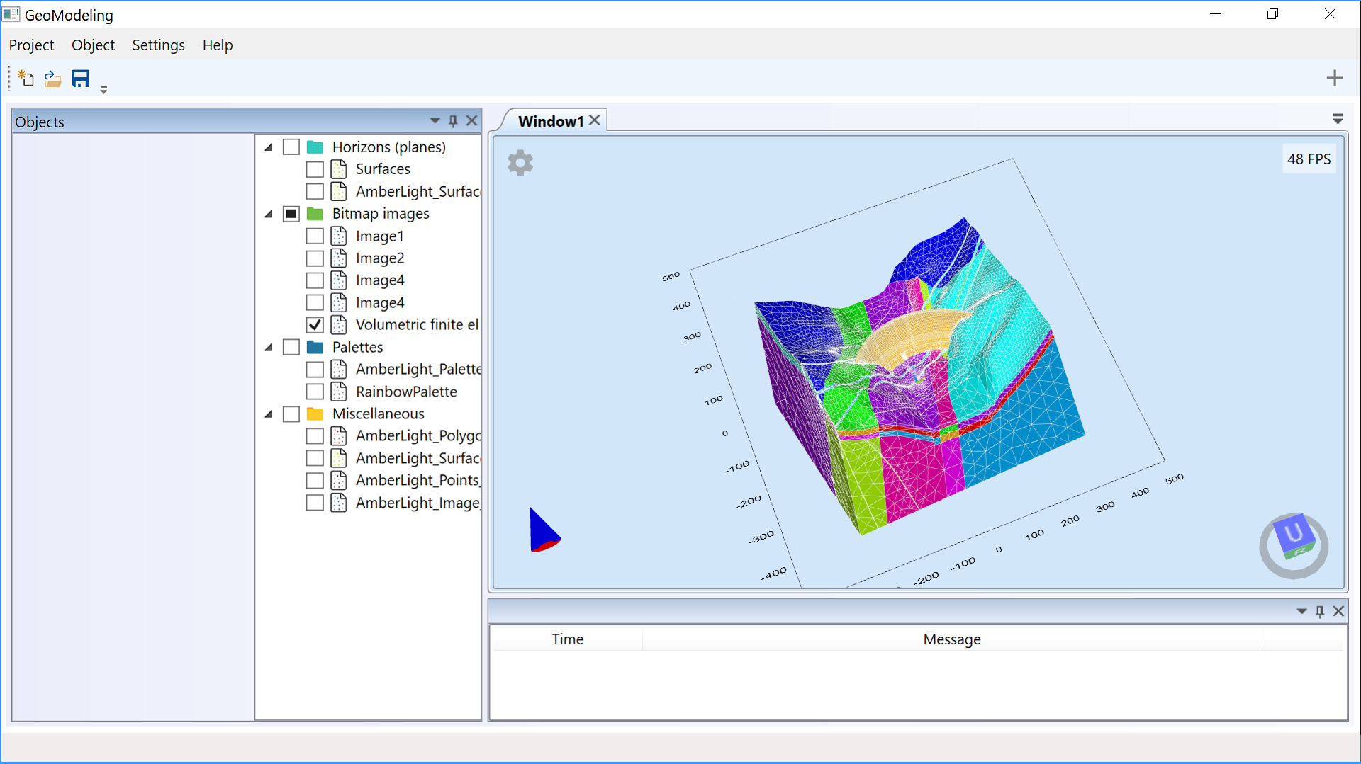This screenshot has height=764, width=1361.
Task: Select the Surfaces tree item label
Action: (383, 169)
